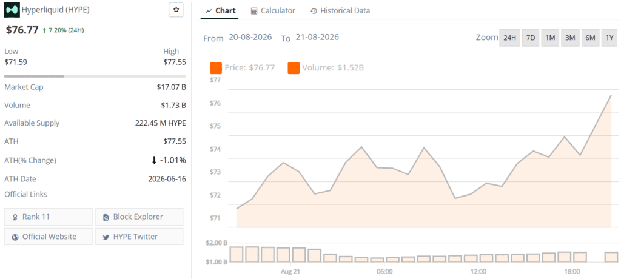Image resolution: width=621 pixels, height=279 pixels.
Task: Click the Hyperliquid HYPE logo icon
Action: pyautogui.click(x=12, y=10)
